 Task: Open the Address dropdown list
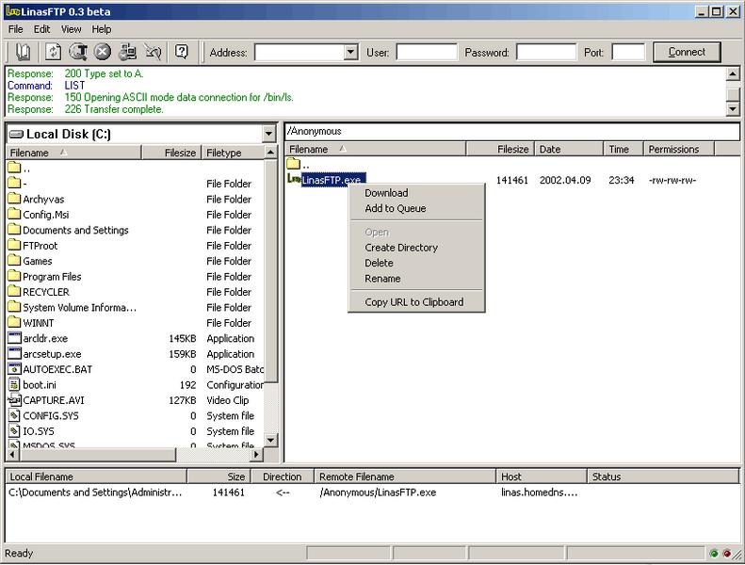(x=350, y=53)
